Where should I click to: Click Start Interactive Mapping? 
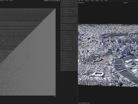[69, 20]
